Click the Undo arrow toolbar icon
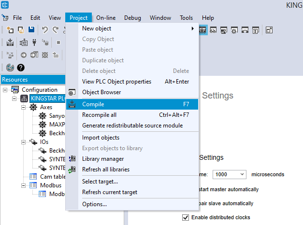 coord(45,30)
